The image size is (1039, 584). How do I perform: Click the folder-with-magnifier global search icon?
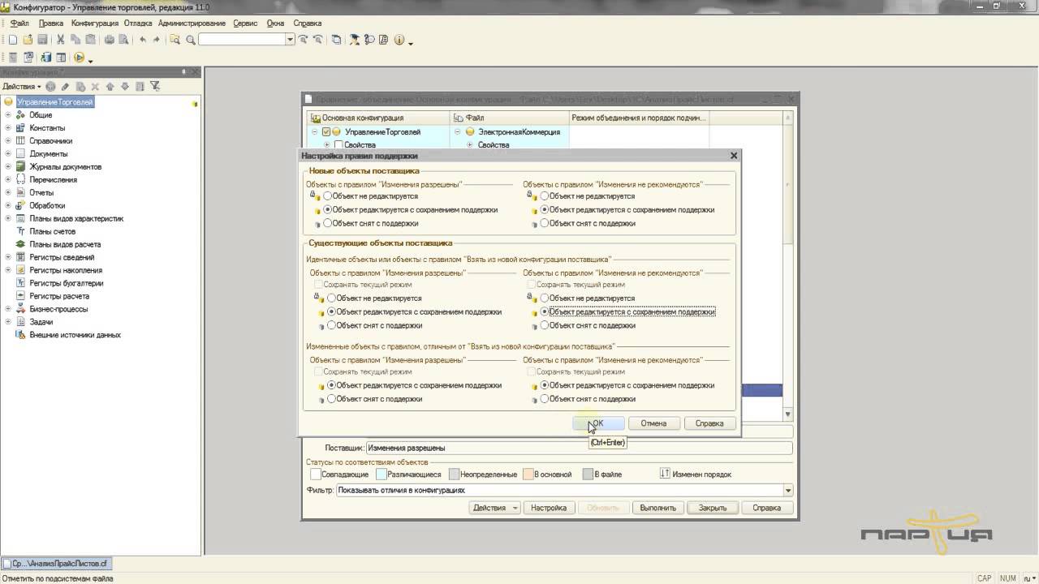[x=175, y=39]
